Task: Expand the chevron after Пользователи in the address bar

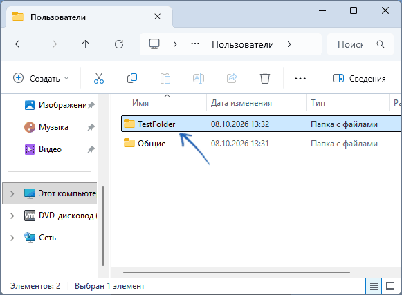Action: [x=289, y=44]
